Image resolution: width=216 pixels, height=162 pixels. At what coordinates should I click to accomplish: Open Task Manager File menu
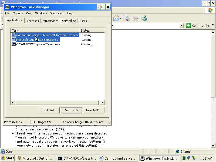pyautogui.click(x=7, y=13)
